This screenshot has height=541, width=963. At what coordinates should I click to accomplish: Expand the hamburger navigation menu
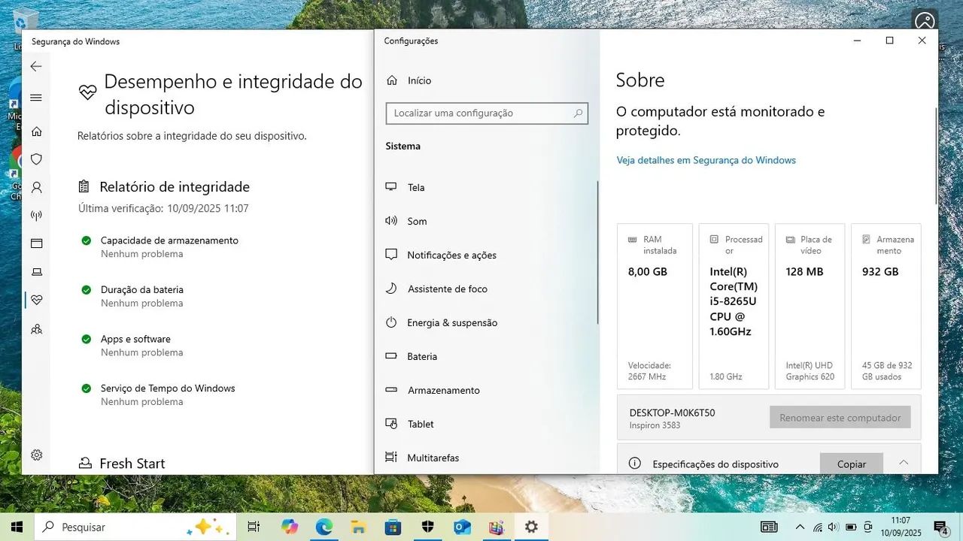point(36,98)
